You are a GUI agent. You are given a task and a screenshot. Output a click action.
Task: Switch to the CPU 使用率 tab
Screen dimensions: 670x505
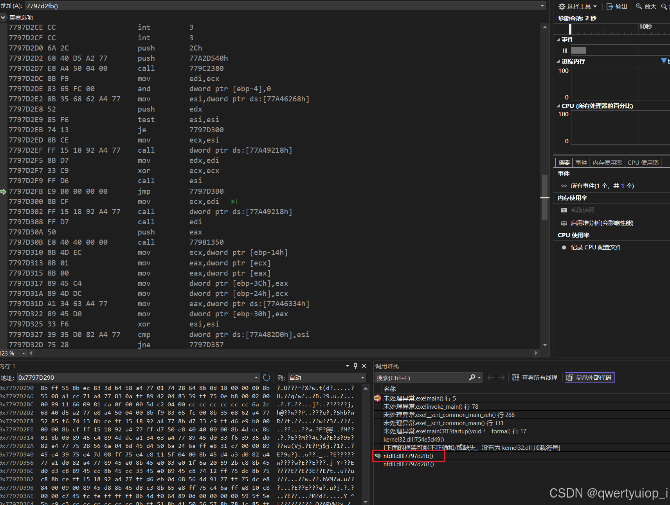[643, 162]
